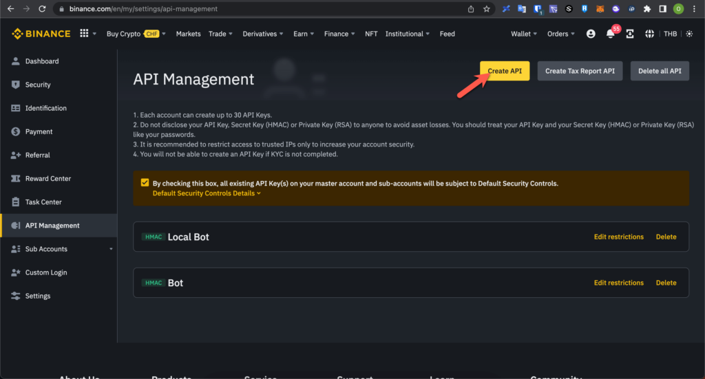Click the Create Tax Report API button

[x=580, y=71]
